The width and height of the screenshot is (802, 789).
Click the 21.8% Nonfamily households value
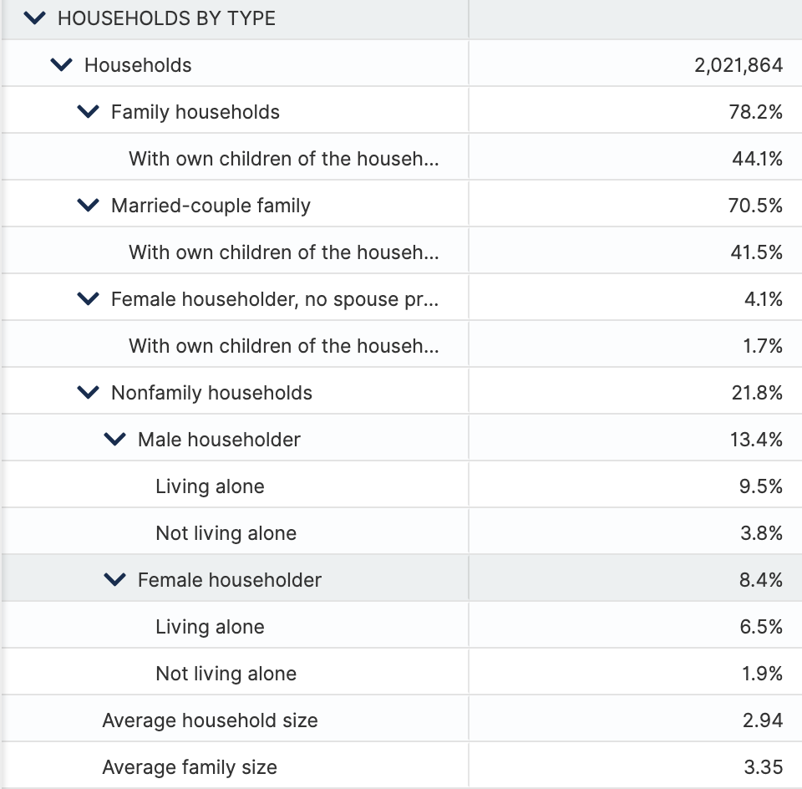[757, 393]
